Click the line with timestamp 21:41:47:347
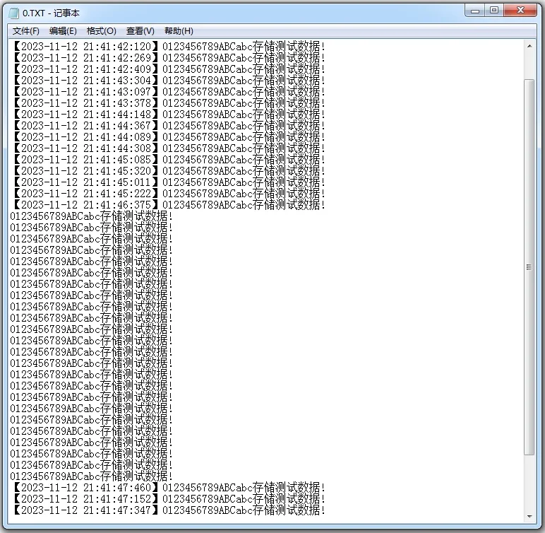This screenshot has width=545, height=533. pyautogui.click(x=169, y=510)
